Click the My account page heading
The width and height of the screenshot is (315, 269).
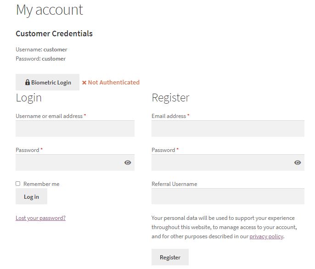click(x=50, y=10)
